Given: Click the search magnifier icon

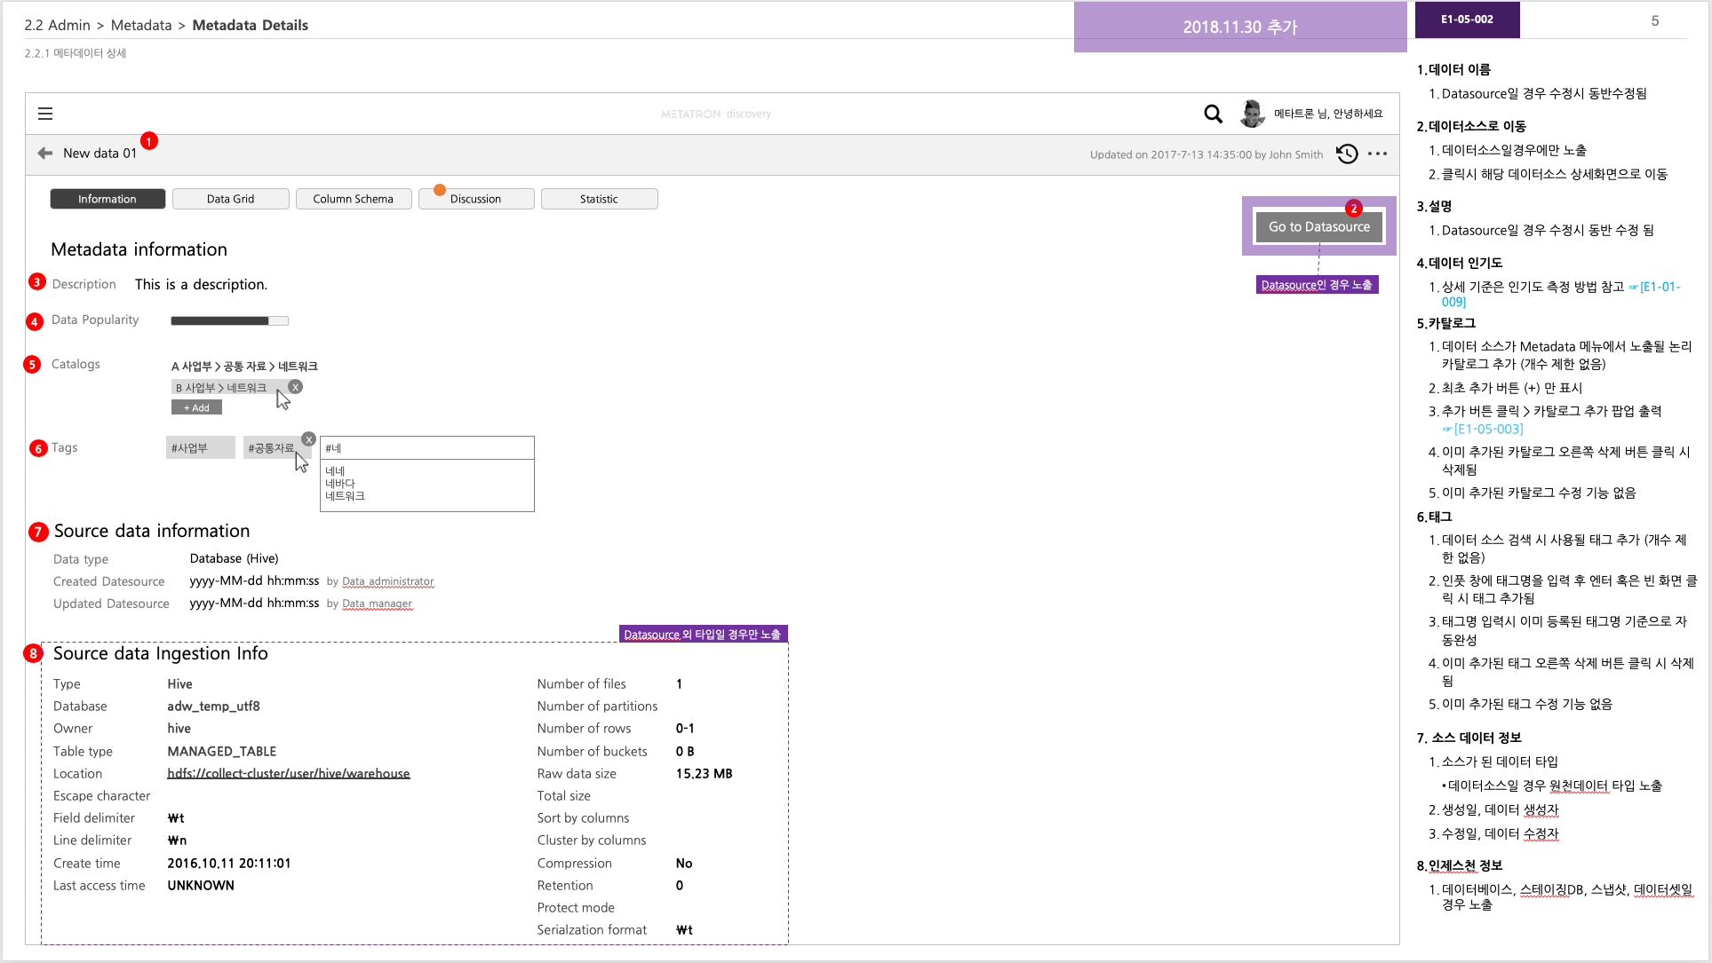Looking at the screenshot, I should click(1213, 114).
